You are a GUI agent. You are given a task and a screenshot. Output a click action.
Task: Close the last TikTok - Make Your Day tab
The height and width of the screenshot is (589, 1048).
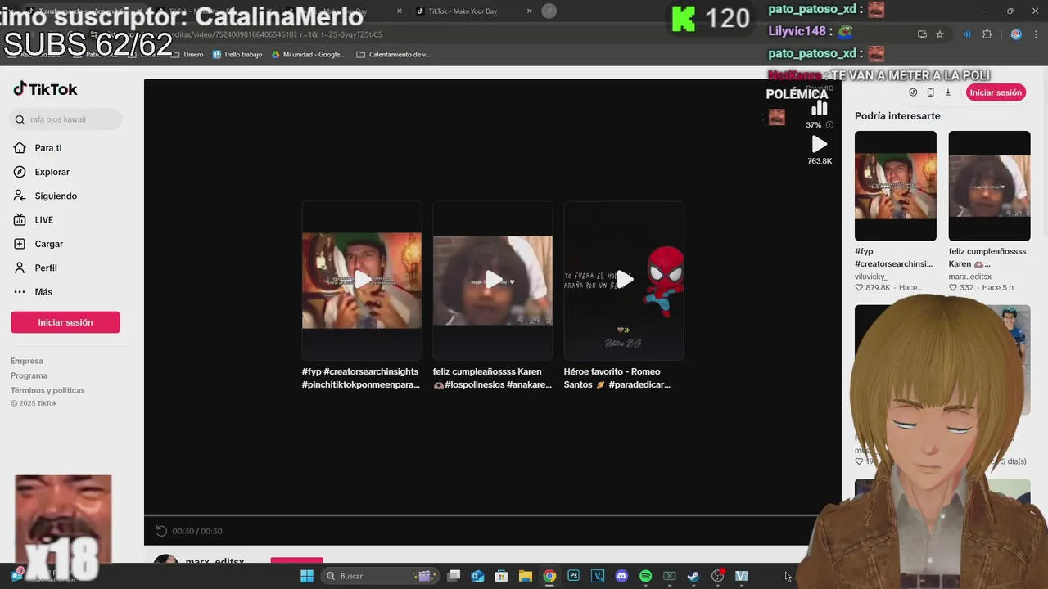pyautogui.click(x=529, y=11)
